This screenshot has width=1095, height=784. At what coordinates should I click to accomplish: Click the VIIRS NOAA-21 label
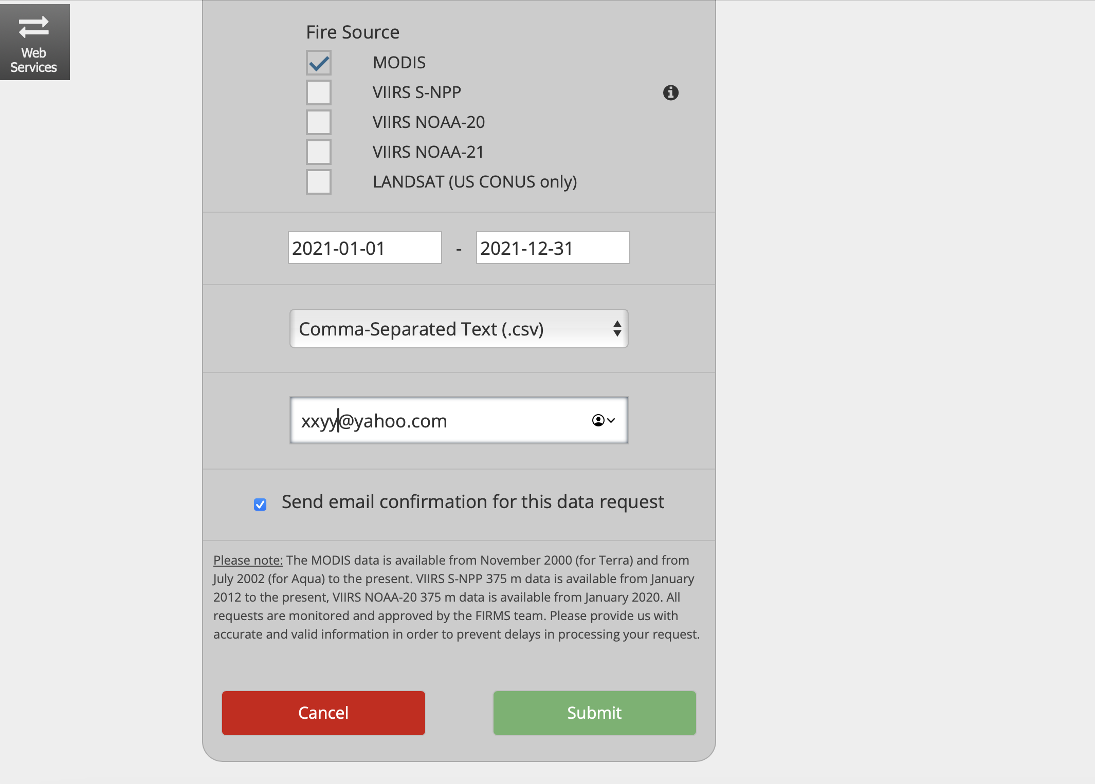point(428,152)
